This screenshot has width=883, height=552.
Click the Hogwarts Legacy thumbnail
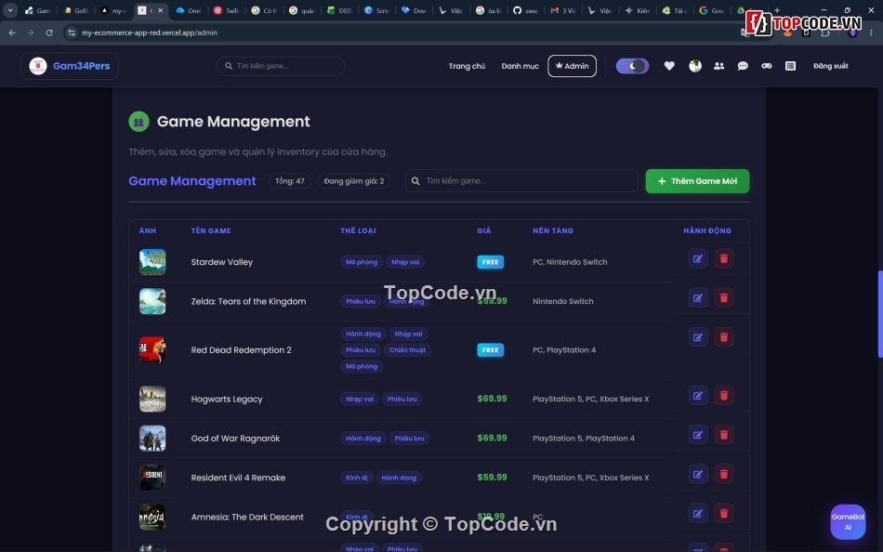[x=152, y=399]
